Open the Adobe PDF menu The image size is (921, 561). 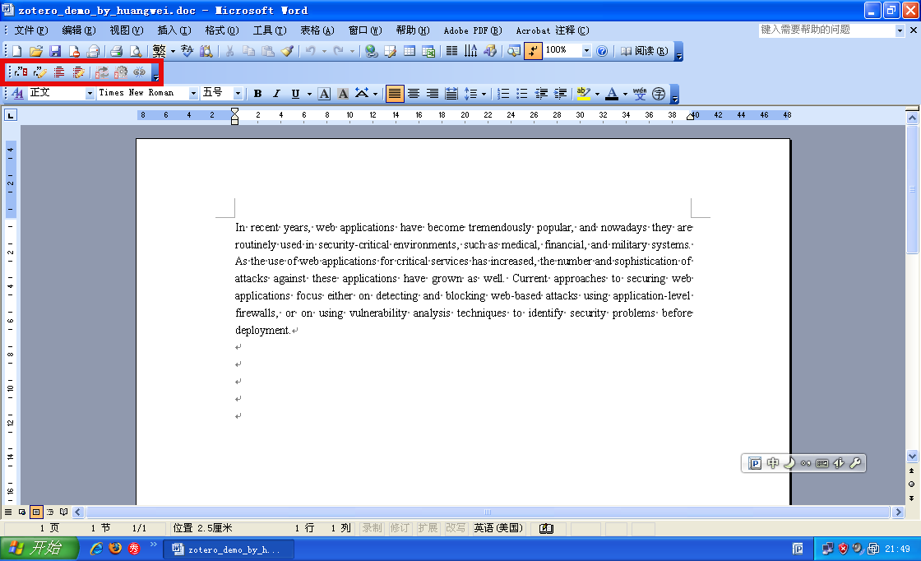[473, 30]
